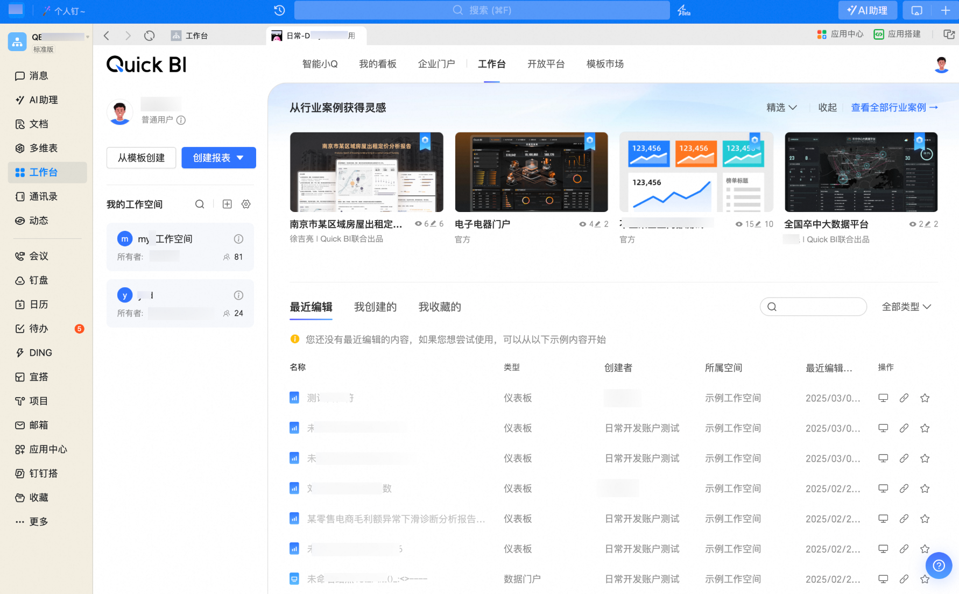Favorite the first dashboard with star icon
Image resolution: width=959 pixels, height=594 pixels.
pos(925,398)
